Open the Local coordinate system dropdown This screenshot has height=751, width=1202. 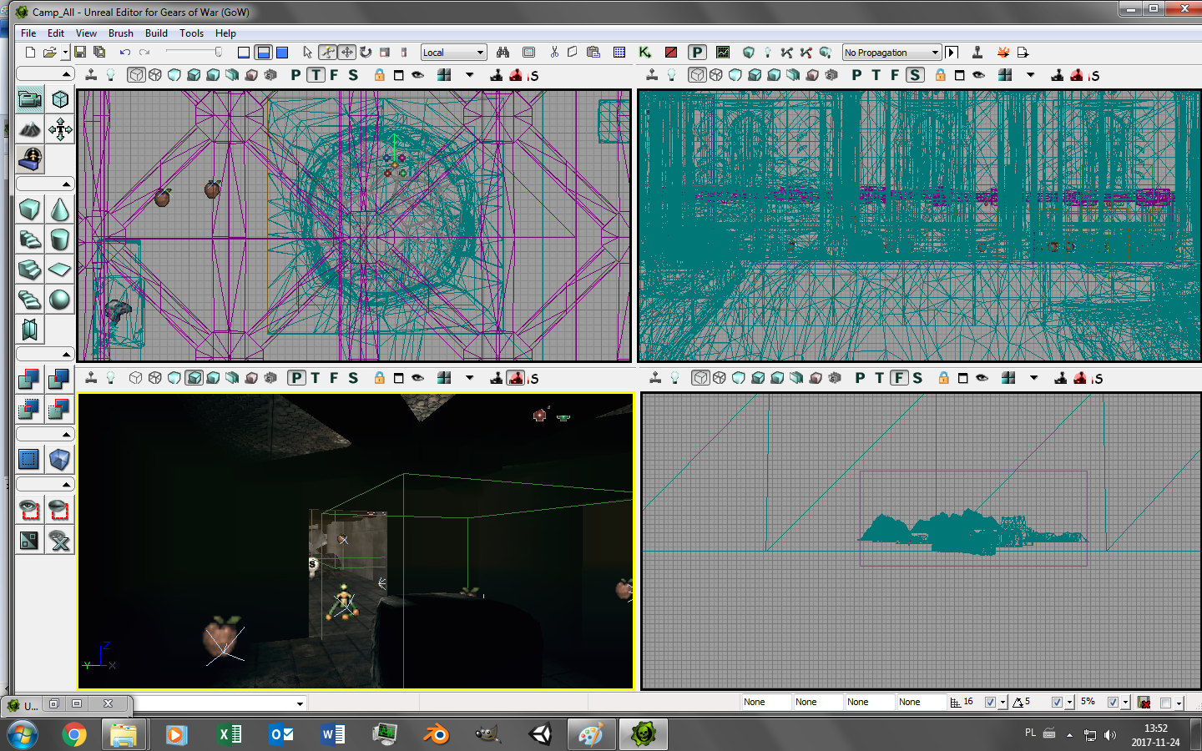(x=453, y=53)
